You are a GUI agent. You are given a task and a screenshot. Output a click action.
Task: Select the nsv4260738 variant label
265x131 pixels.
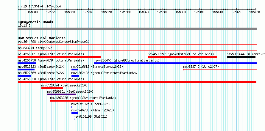click(x=51, y=60)
